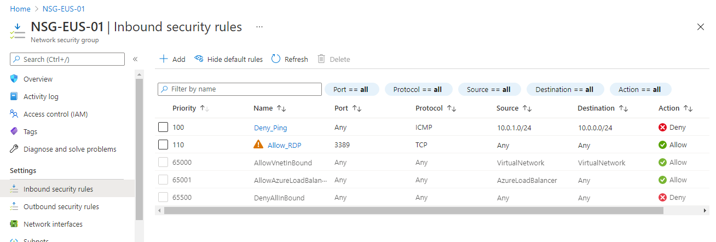Click the Home breadcrumb link
716x242 pixels.
point(20,9)
